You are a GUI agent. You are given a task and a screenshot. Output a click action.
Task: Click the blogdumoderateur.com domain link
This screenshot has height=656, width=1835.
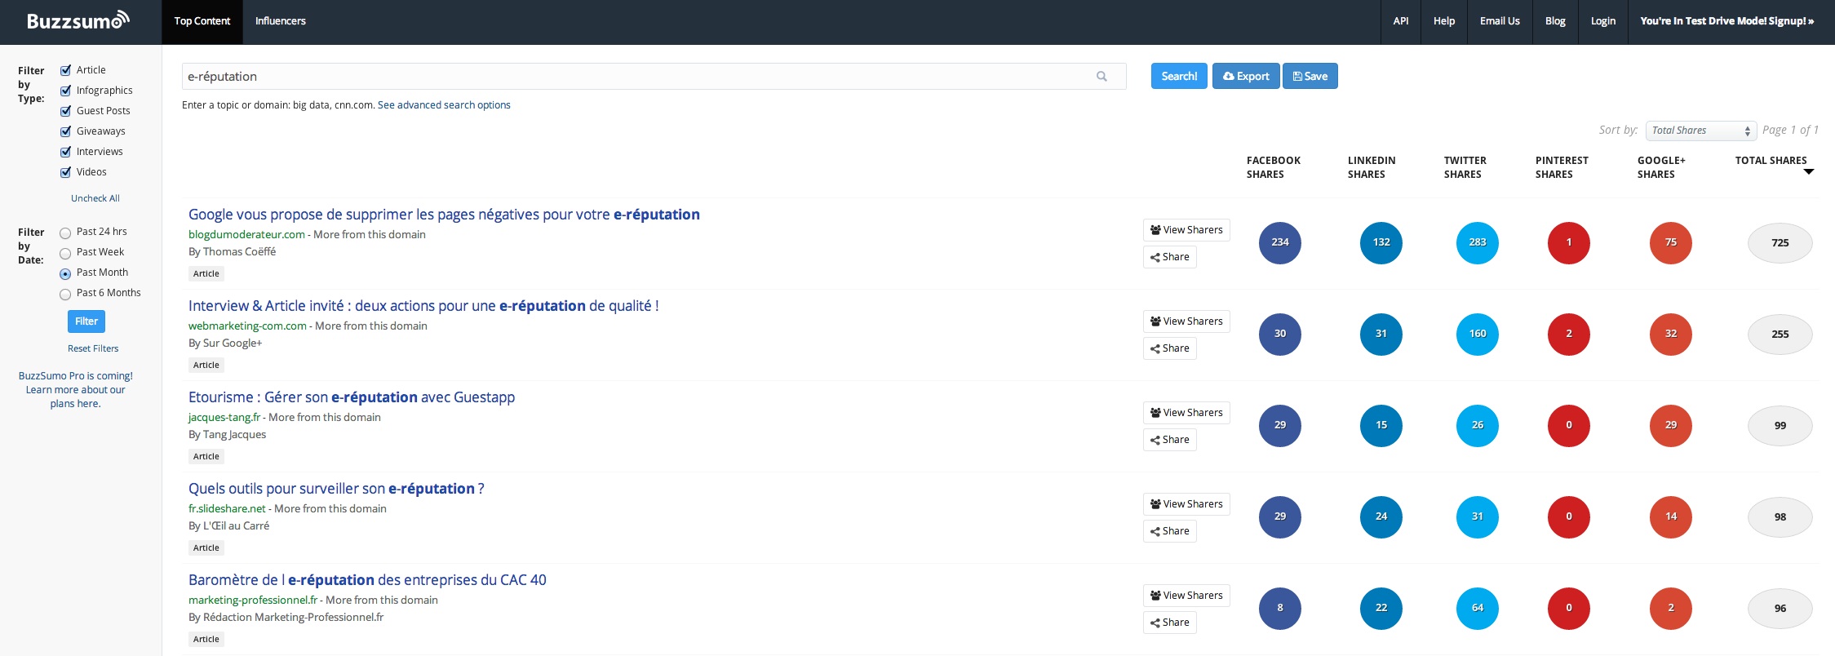tap(246, 234)
